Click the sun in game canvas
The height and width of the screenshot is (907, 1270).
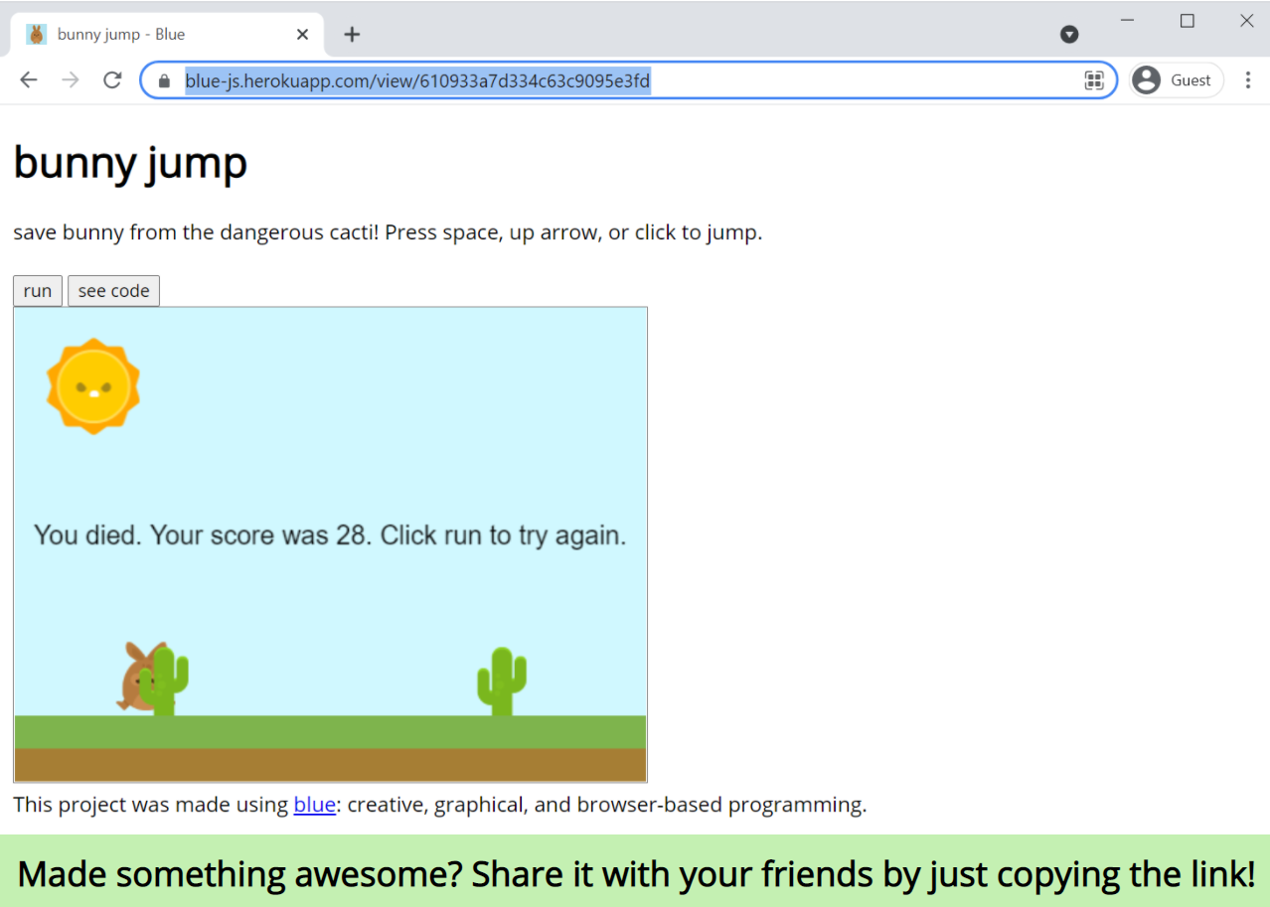[x=93, y=386]
